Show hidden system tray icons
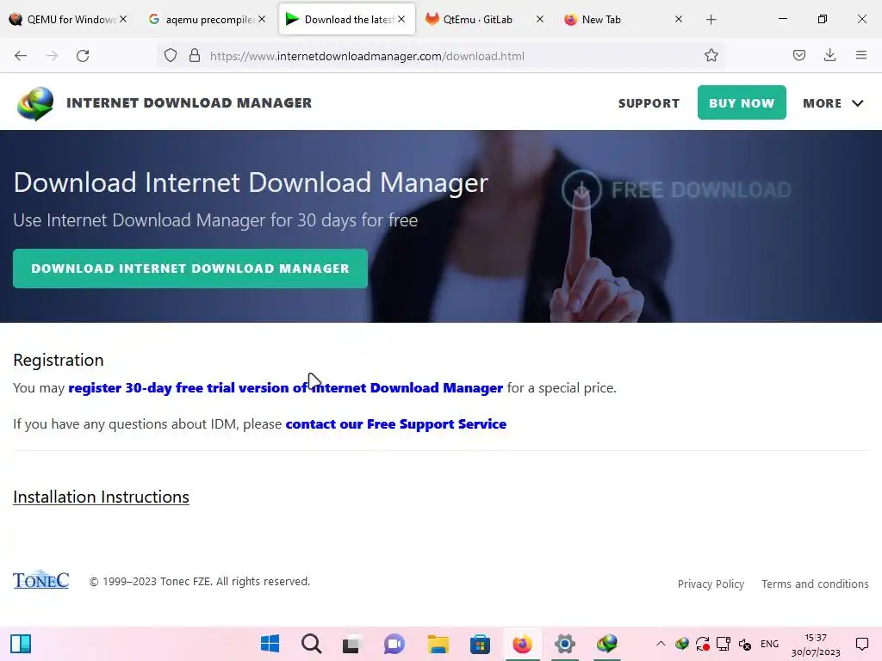 (x=661, y=644)
